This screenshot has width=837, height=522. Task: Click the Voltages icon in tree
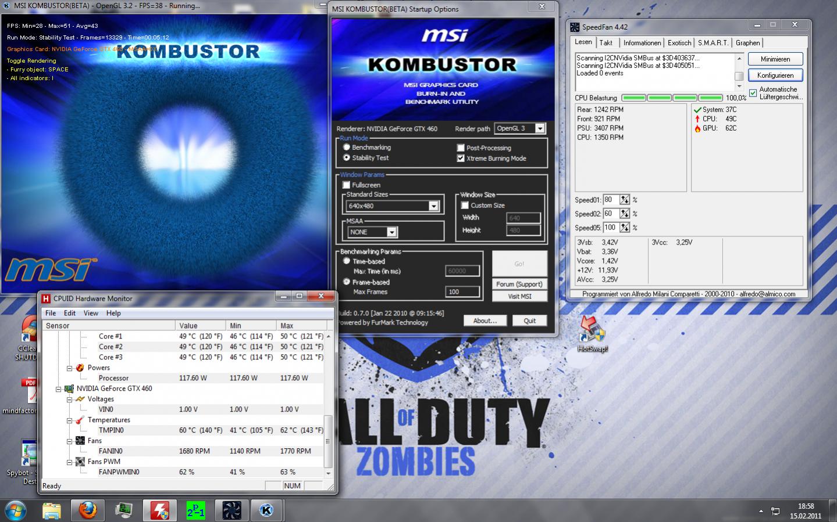coord(80,399)
